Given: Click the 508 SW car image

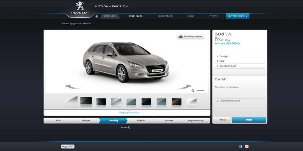Looking at the screenshot, I should [126, 62].
